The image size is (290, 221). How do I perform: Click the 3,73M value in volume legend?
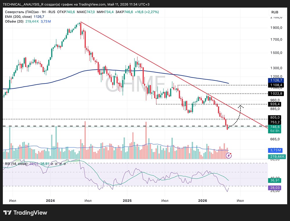[x=46, y=21]
